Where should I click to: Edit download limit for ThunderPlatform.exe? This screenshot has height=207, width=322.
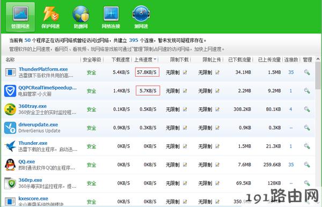[x=185, y=72]
